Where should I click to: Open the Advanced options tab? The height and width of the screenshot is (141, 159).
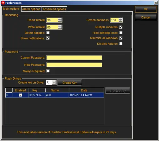coord(54,9)
